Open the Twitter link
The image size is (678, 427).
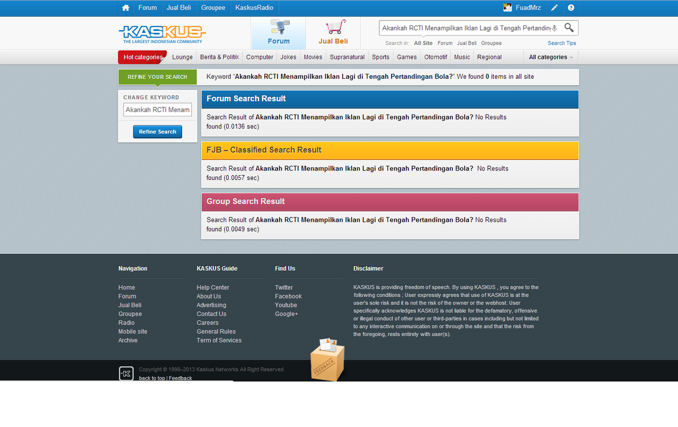point(284,288)
